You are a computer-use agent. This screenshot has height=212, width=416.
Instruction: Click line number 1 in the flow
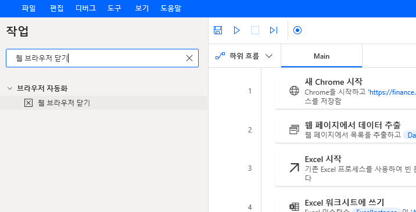[250, 91]
